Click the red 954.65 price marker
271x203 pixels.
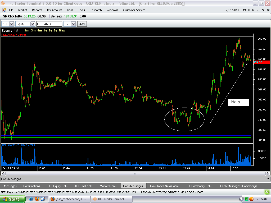[262, 62]
